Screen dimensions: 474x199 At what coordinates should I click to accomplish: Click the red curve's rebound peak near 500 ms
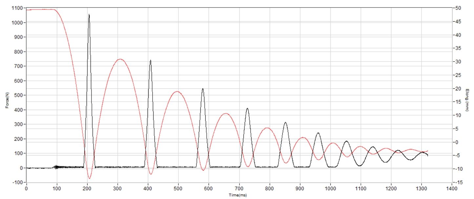(x=177, y=92)
